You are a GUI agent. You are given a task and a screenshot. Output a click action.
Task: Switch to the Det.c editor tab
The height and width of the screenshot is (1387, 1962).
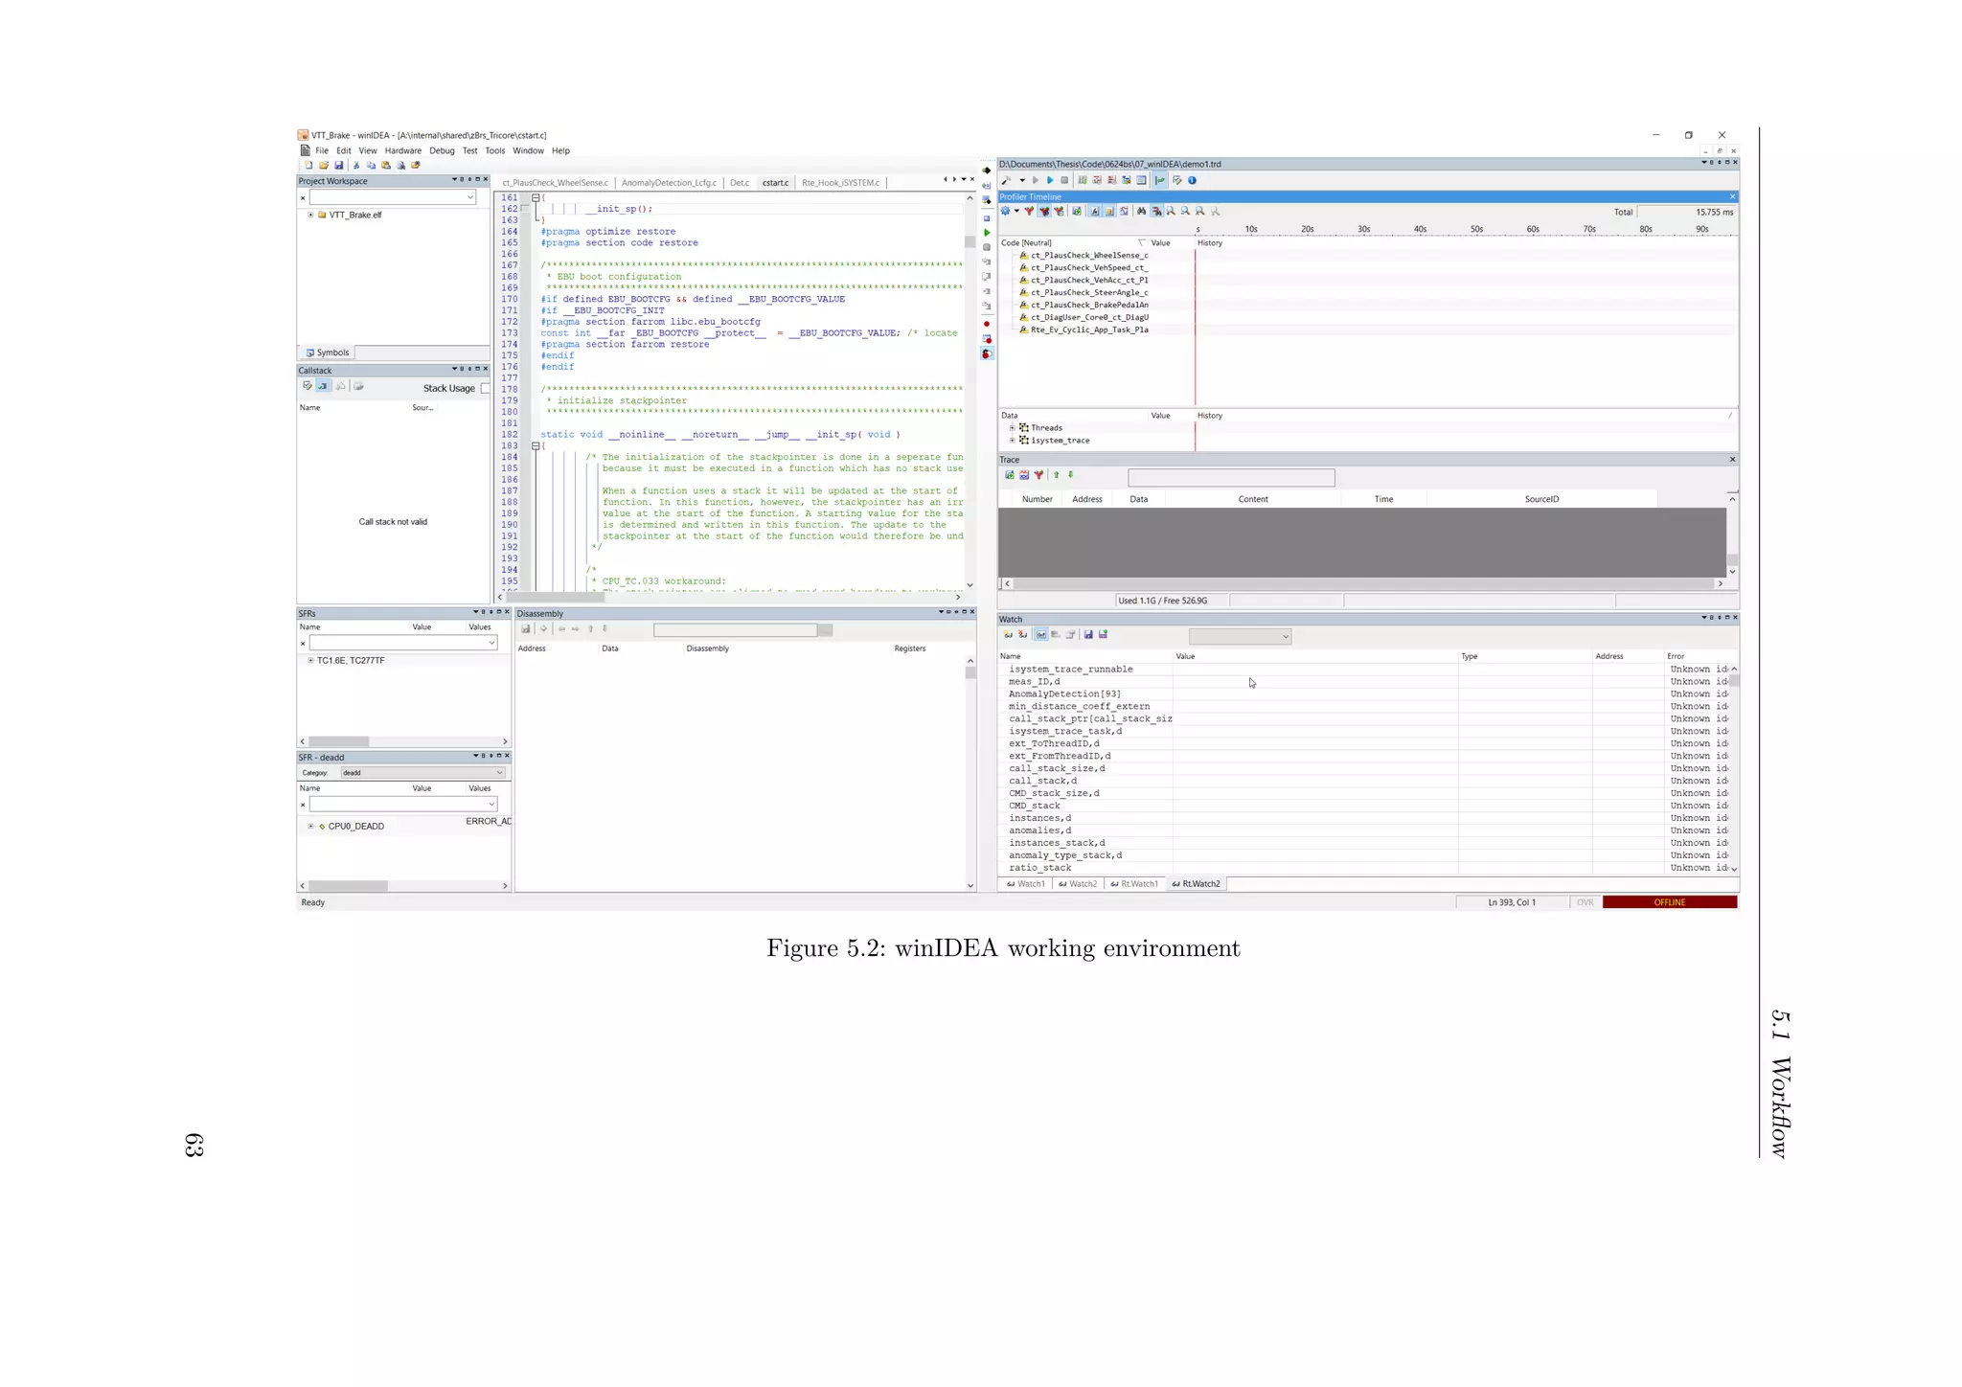tap(740, 183)
